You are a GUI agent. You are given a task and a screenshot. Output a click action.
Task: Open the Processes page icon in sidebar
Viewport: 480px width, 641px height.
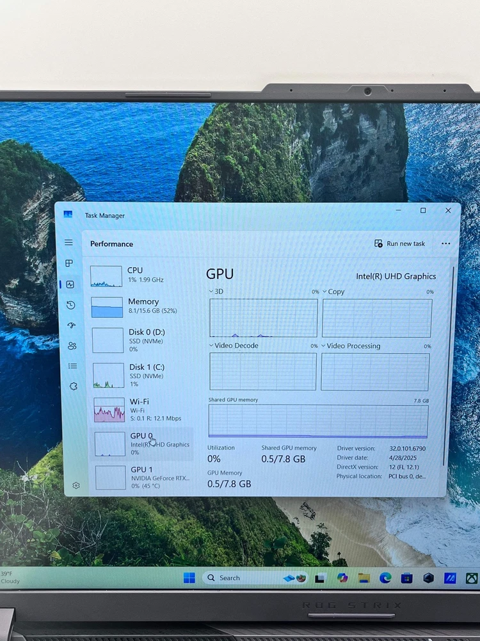coord(69,263)
